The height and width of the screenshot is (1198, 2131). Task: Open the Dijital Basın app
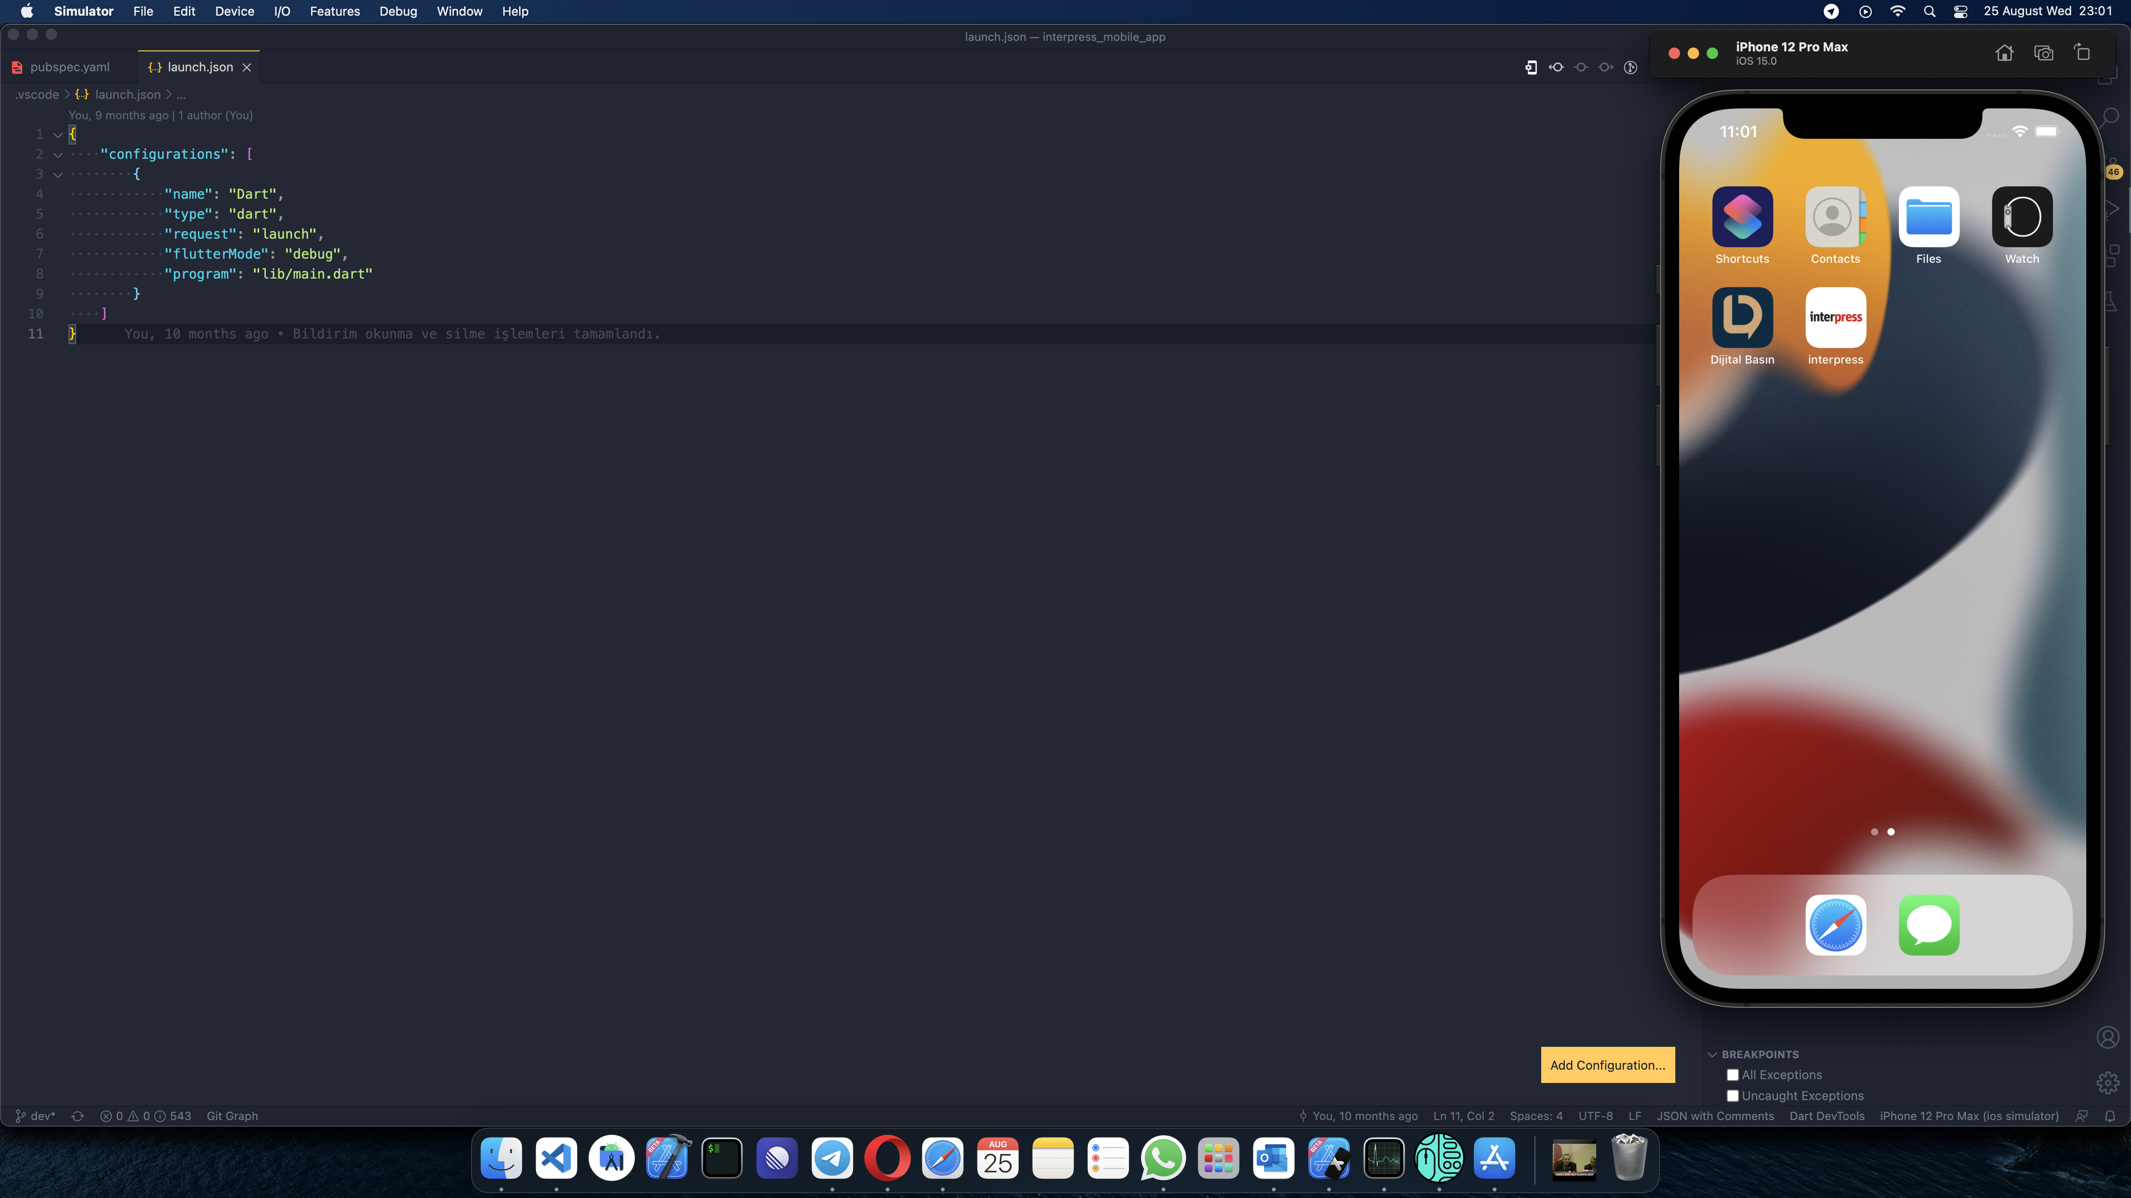point(1742,318)
